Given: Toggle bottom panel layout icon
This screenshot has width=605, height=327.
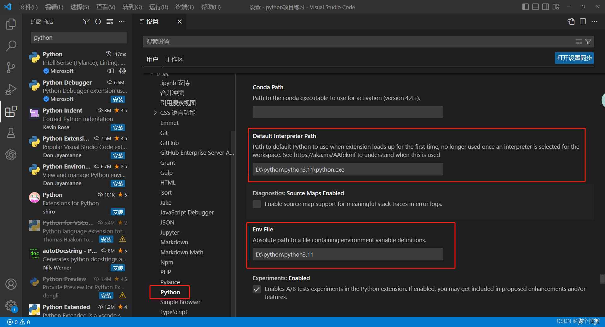Looking at the screenshot, I should [535, 7].
